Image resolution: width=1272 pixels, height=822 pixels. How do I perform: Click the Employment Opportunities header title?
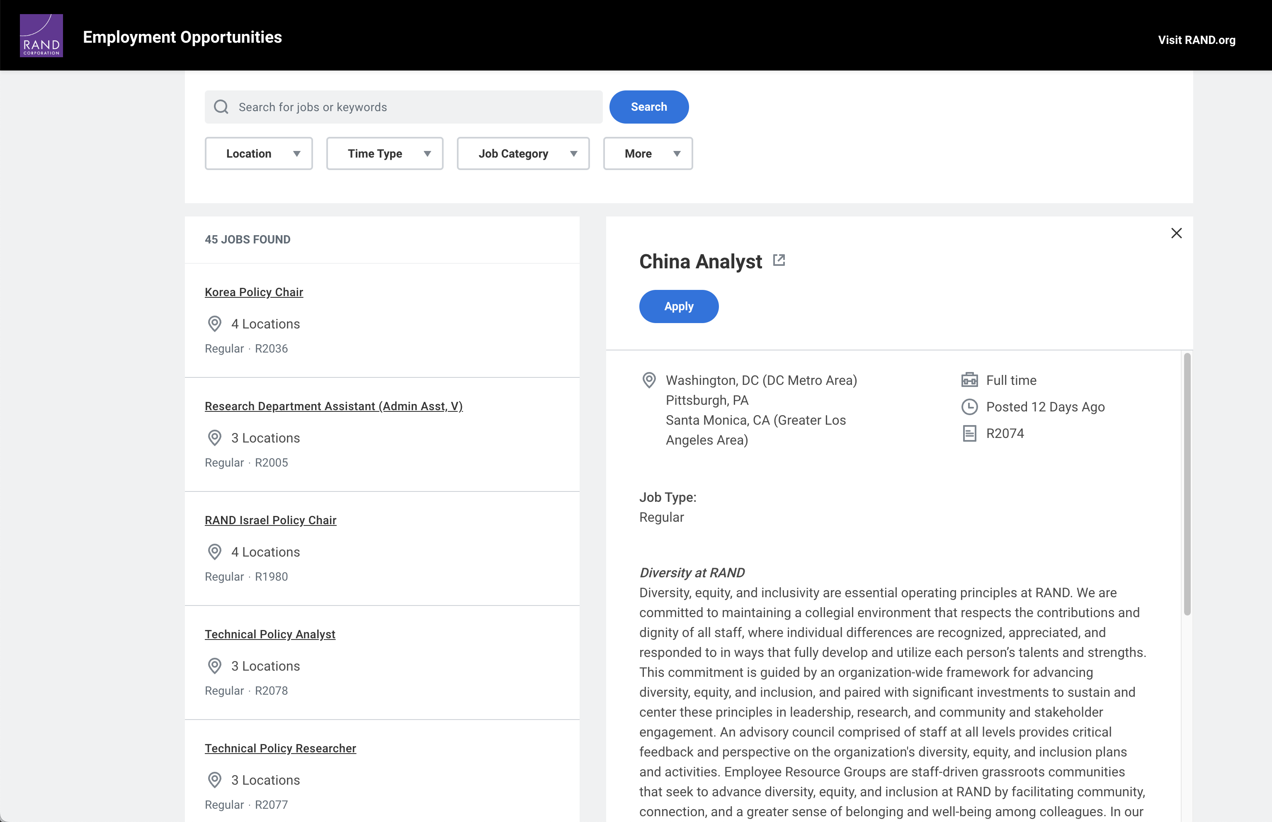coord(182,37)
